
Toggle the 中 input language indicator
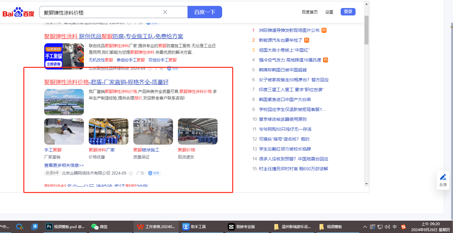tap(395, 227)
